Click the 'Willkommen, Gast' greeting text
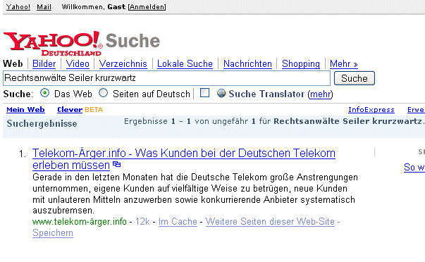Image resolution: width=425 pixels, height=262 pixels. coord(94,7)
